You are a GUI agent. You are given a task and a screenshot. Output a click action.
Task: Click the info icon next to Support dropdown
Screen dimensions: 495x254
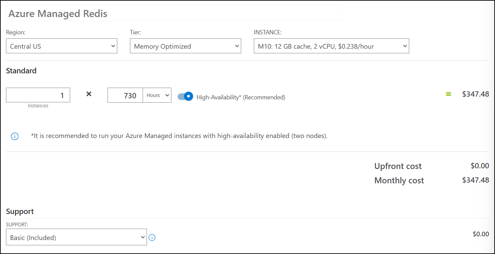[152, 238]
